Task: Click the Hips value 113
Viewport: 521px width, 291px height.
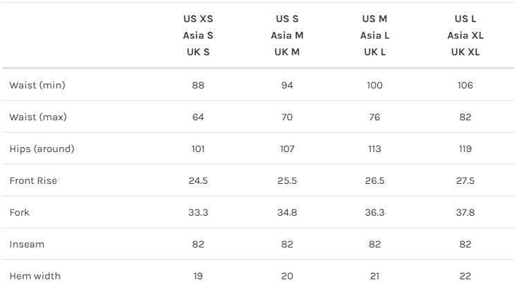Action: coord(375,149)
